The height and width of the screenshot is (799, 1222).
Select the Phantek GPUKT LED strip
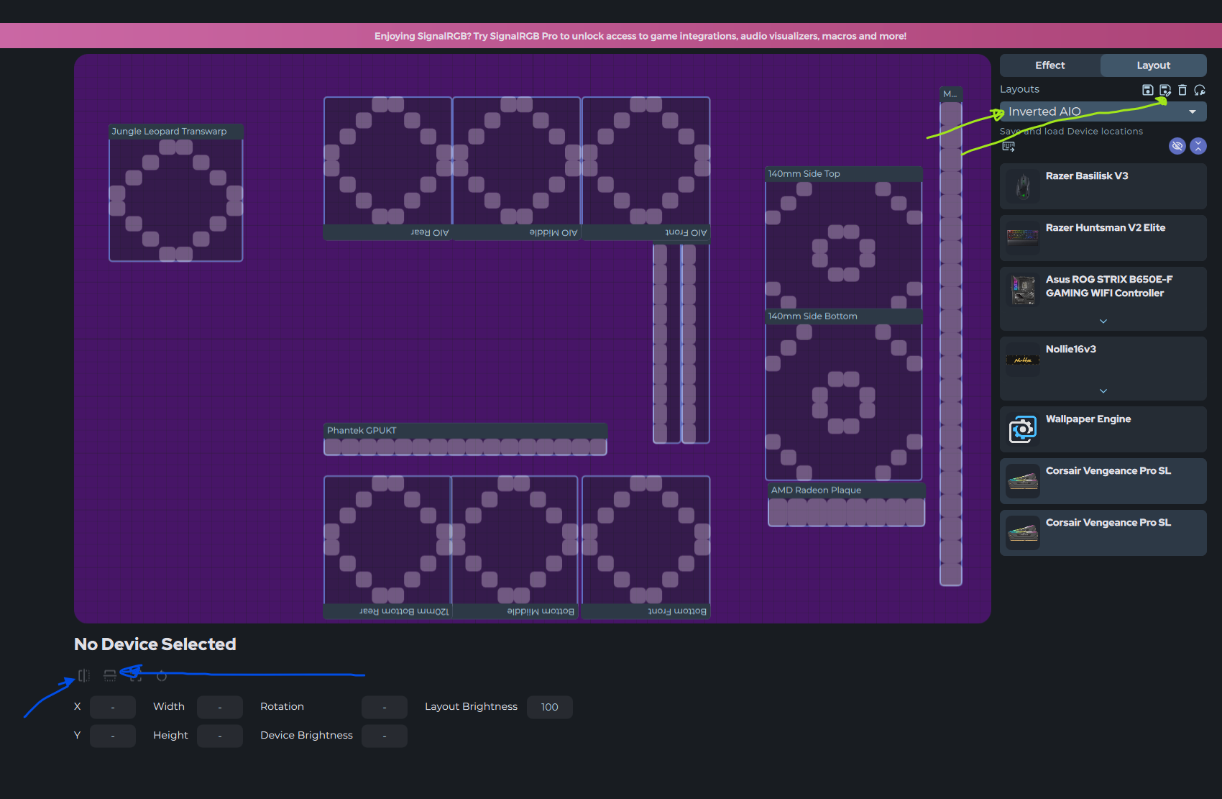coord(465,439)
